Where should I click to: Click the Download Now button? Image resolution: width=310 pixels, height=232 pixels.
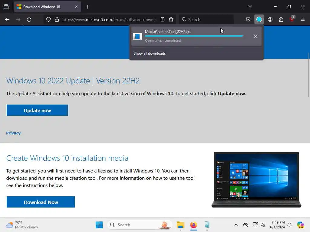(41, 202)
